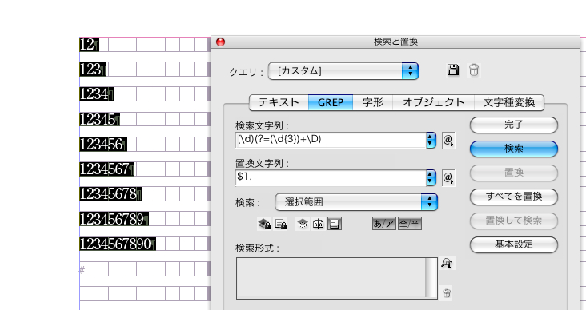The image size is (586, 310).
Task: Click the 置換して検索 button
Action: (513, 221)
